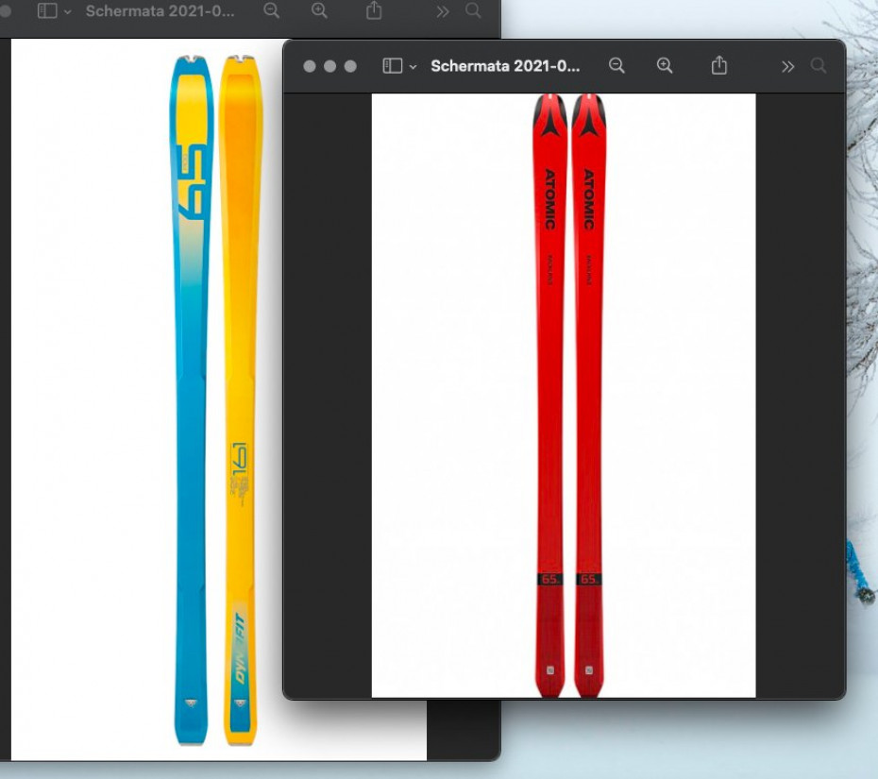Click the blue Dynafit ski in background window

pos(191,399)
